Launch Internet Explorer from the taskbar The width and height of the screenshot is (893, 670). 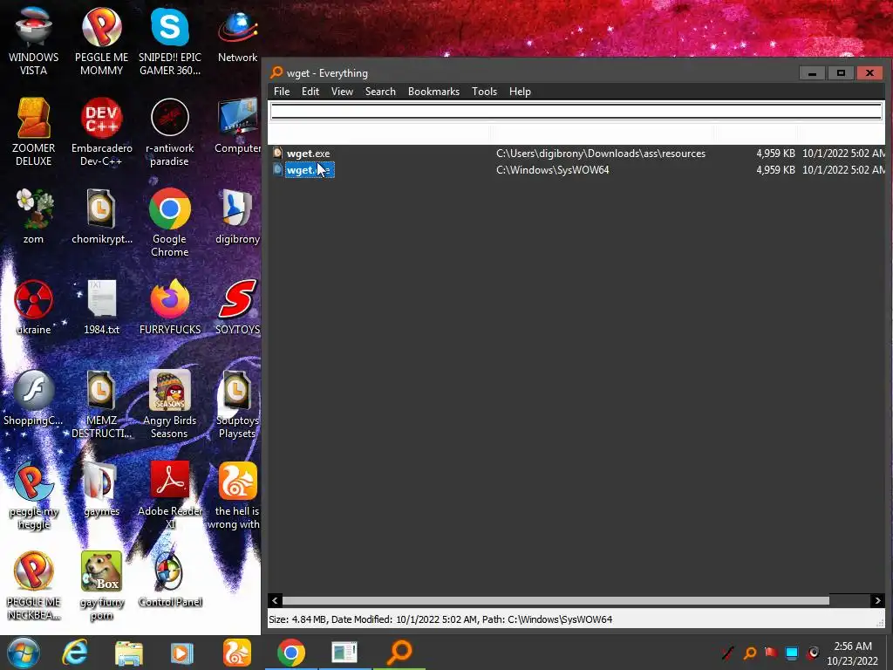click(75, 653)
